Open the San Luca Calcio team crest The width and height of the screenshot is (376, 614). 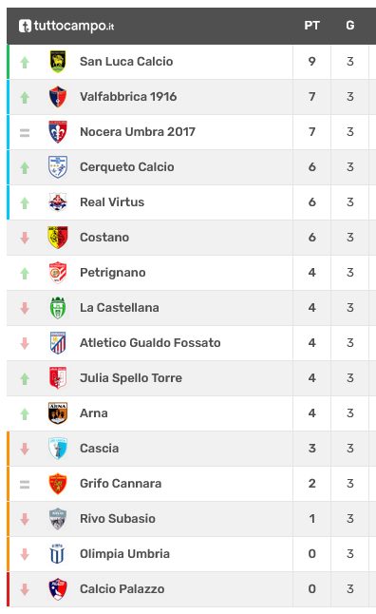coord(58,62)
